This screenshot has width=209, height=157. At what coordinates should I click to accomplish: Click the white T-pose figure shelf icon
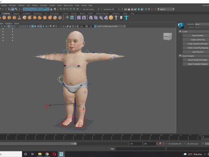(116, 17)
